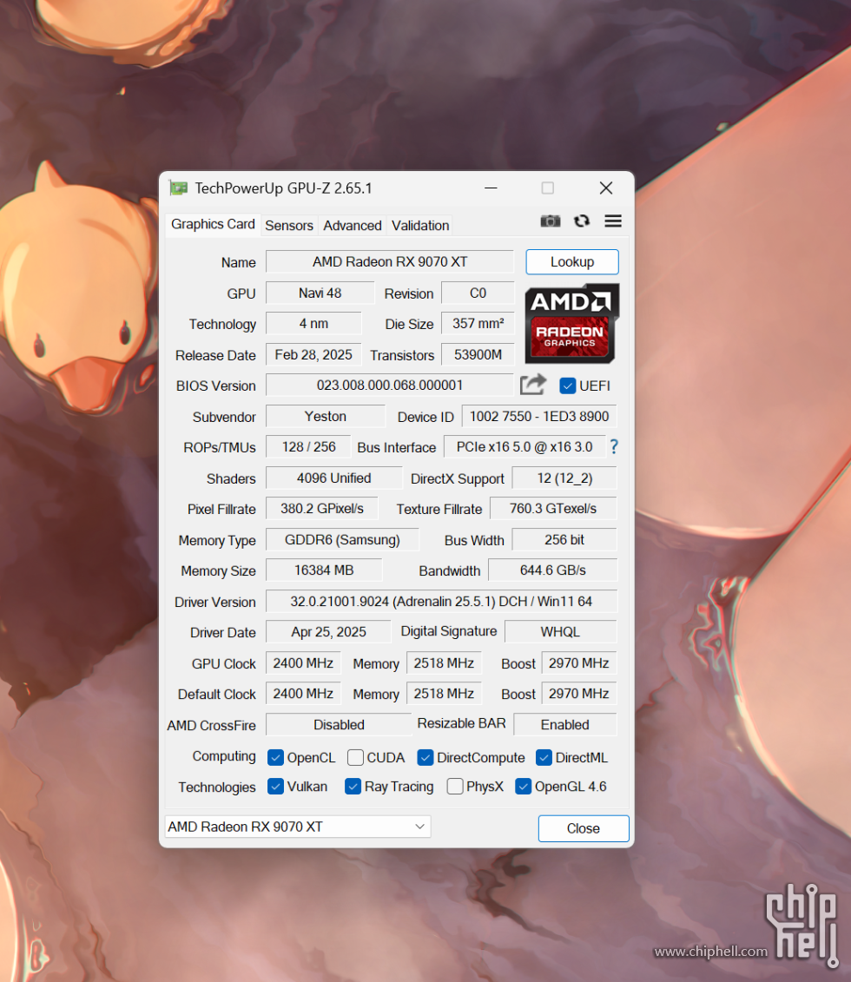Click the Technology field showing 4 nm
This screenshot has height=982, width=851.
coord(313,324)
